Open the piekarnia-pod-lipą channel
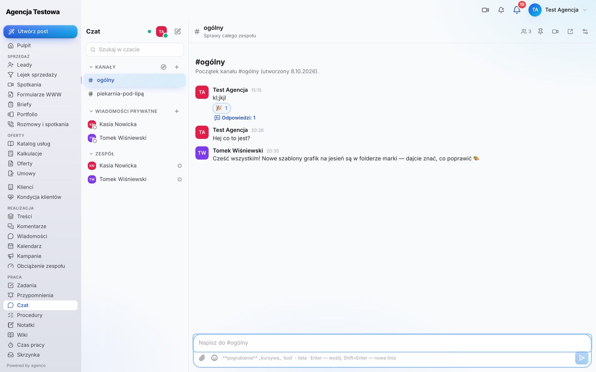The image size is (596, 372). pyautogui.click(x=135, y=94)
